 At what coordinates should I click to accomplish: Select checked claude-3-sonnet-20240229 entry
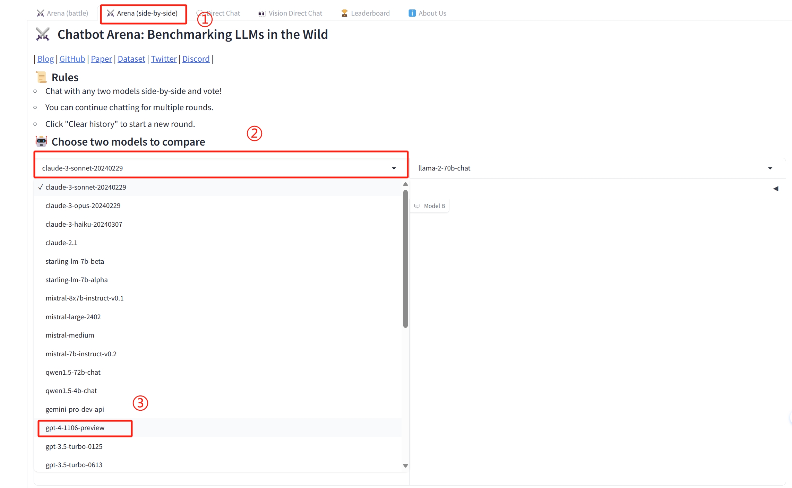[86, 187]
